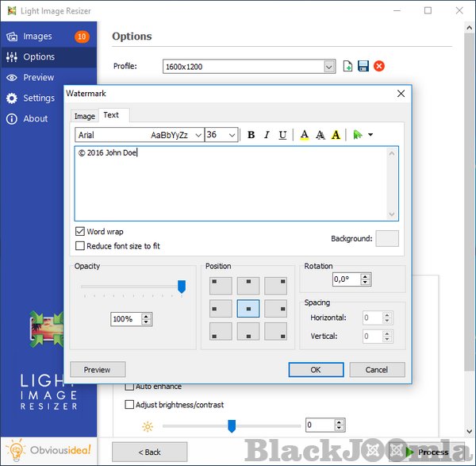Open the Arial font dropdown

click(140, 135)
